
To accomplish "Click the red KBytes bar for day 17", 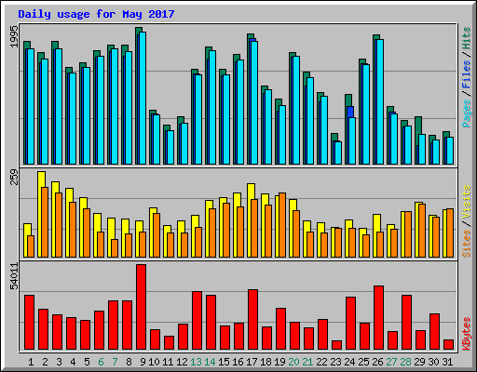I will [x=253, y=320].
